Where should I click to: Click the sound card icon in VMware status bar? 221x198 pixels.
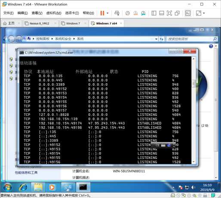194,195
